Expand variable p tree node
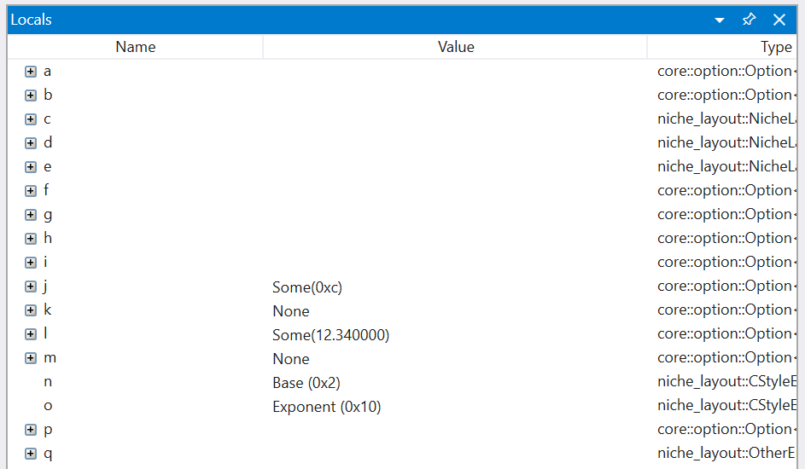The image size is (805, 469). point(31,430)
